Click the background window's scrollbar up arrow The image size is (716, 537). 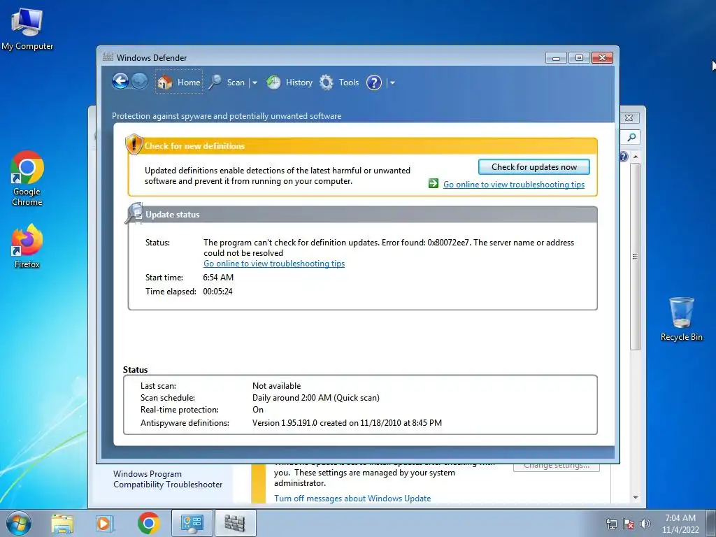point(635,157)
